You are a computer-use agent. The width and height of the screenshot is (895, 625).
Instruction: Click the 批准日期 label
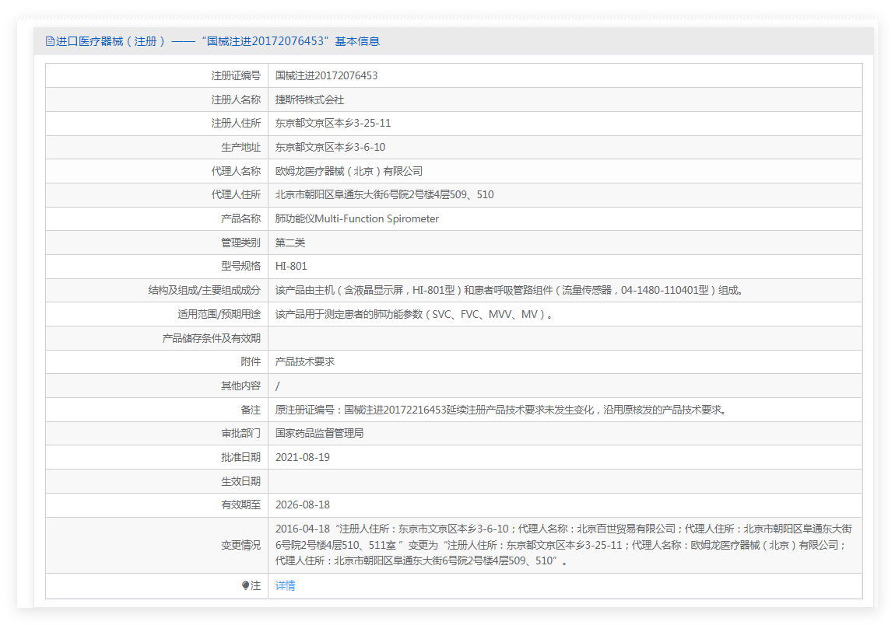point(241,457)
